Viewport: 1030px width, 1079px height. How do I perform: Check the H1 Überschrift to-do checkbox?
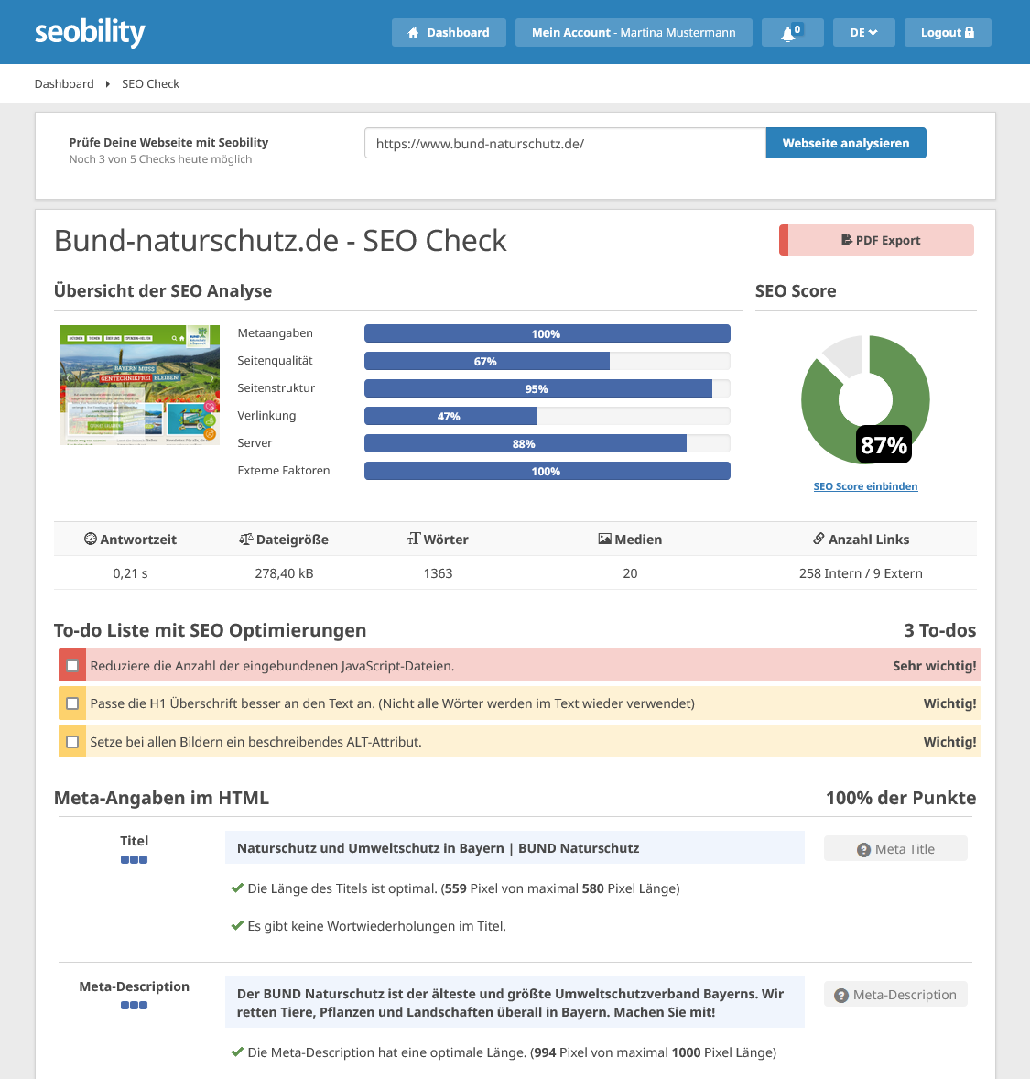click(x=72, y=704)
